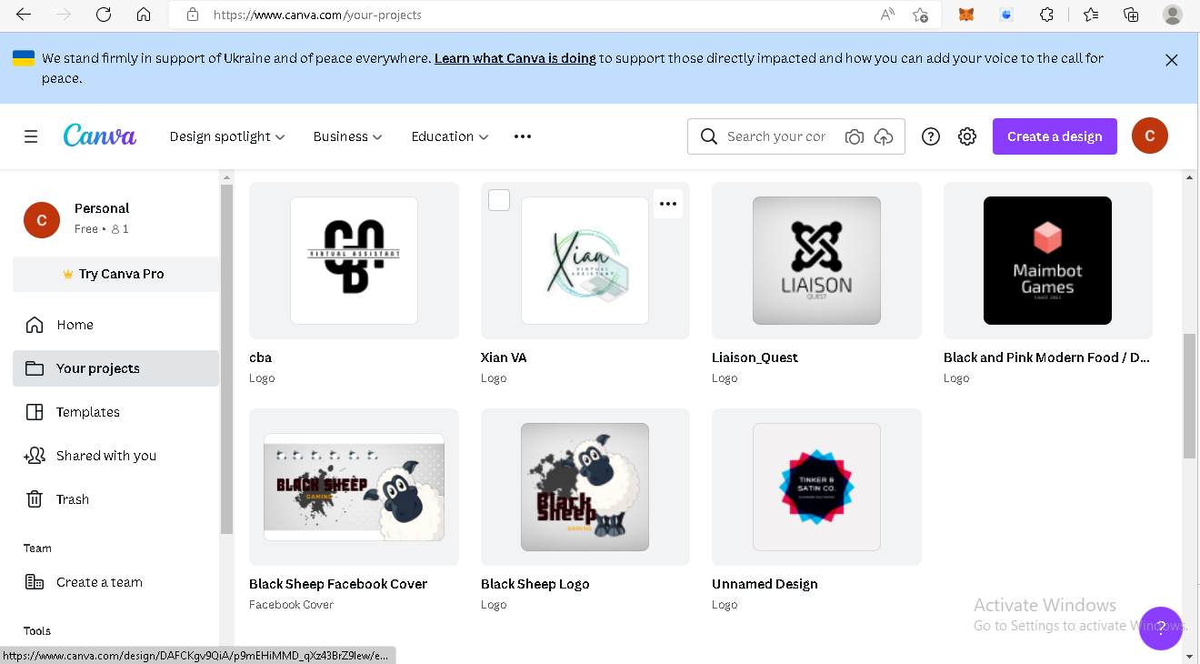The height and width of the screenshot is (664, 1200).
Task: Click the Canva logo
Action: pos(100,136)
